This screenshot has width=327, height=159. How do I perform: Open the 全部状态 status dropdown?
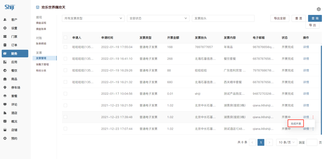[158, 18]
